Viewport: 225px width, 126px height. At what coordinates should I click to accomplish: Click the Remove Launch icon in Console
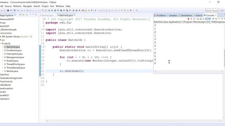pos(191,19)
